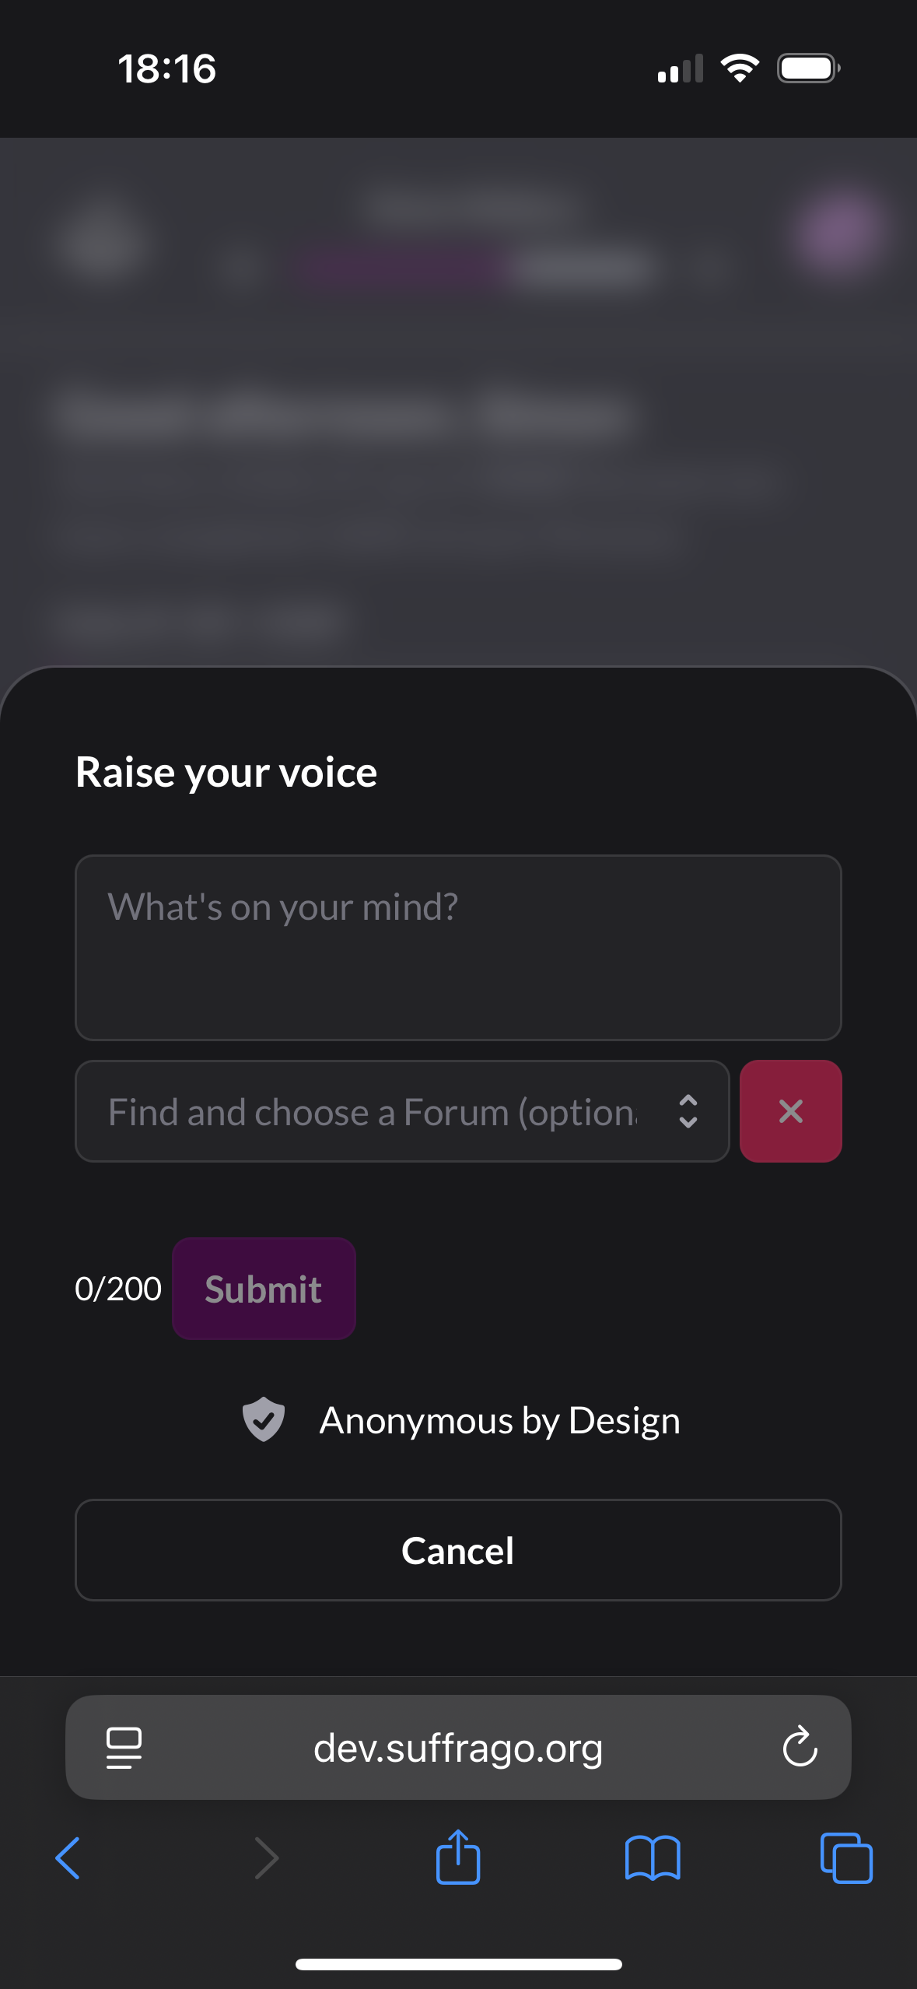This screenshot has height=1989, width=917.
Task: Go back to previous page
Action: pyautogui.click(x=68, y=1858)
